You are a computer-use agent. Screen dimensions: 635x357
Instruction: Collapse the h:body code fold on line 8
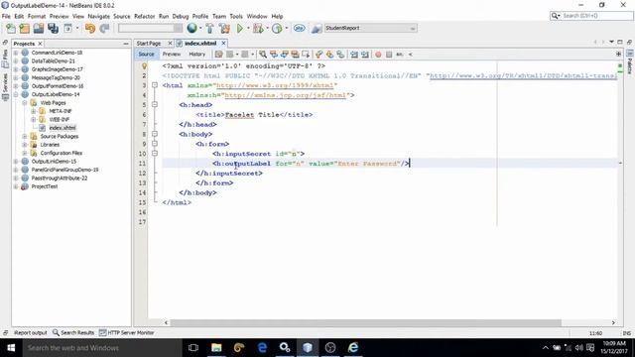(155, 134)
